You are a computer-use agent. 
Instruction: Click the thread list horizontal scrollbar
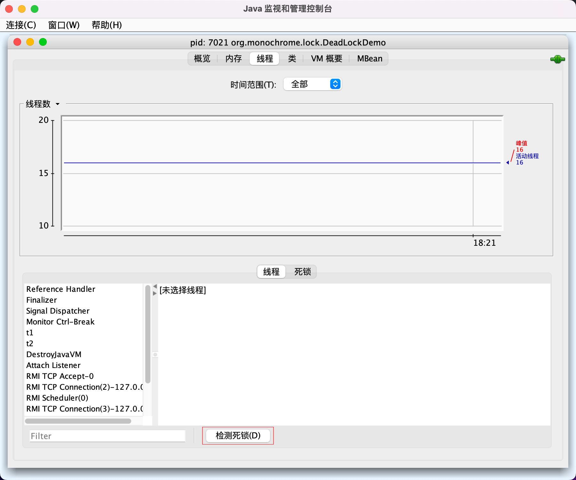tap(78, 421)
